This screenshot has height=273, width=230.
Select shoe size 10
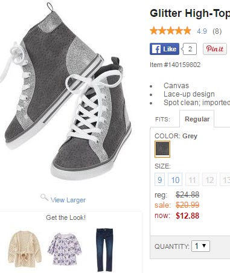[175, 179]
